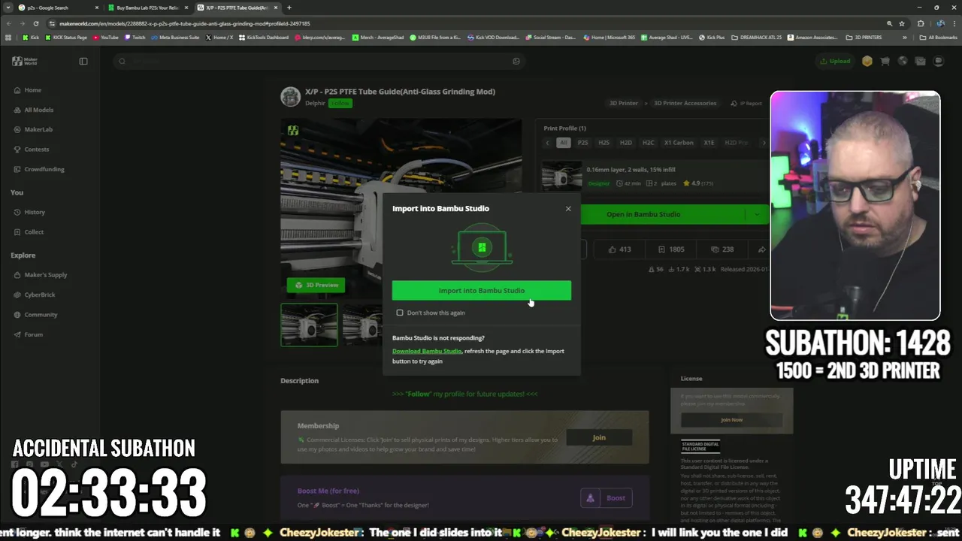Image resolution: width=962 pixels, height=541 pixels.
Task: Tick the Don't show this again checkbox
Action: point(400,313)
